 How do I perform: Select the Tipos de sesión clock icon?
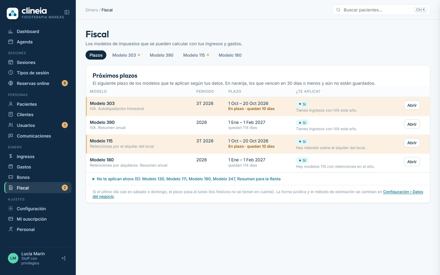pyautogui.click(x=11, y=73)
